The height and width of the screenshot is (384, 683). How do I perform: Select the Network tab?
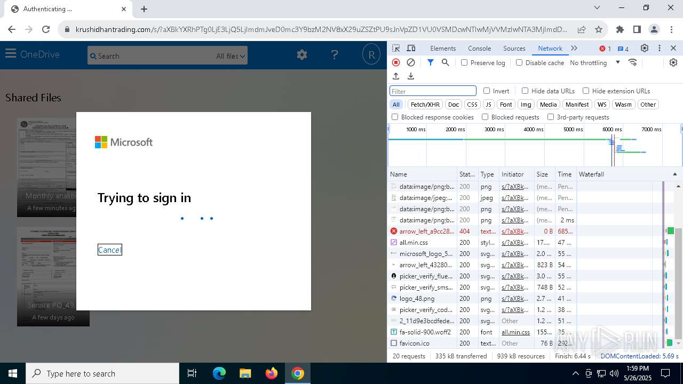550,48
